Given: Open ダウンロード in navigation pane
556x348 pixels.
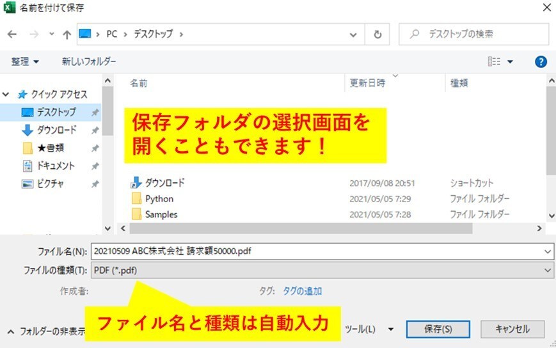Looking at the screenshot, I should [x=57, y=130].
